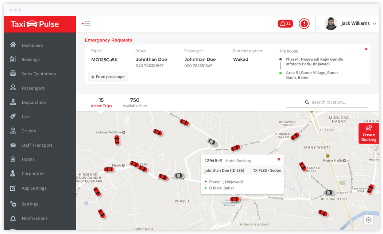This screenshot has height=234, width=383.
Task: Open the Drivers section
Action: [x=29, y=131]
